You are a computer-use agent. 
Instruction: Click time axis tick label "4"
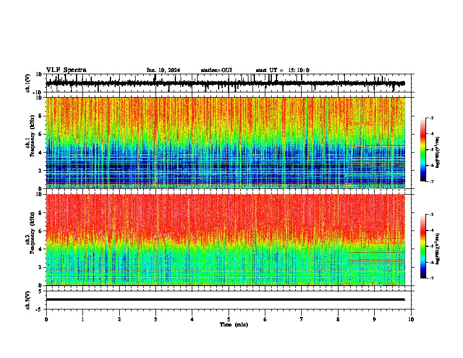[x=192, y=319]
